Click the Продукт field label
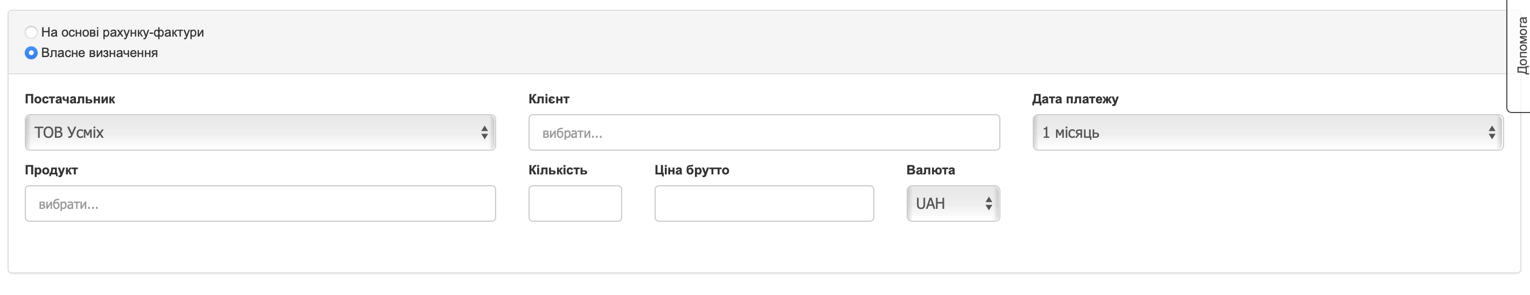This screenshot has height=295, width=1530. click(x=52, y=170)
